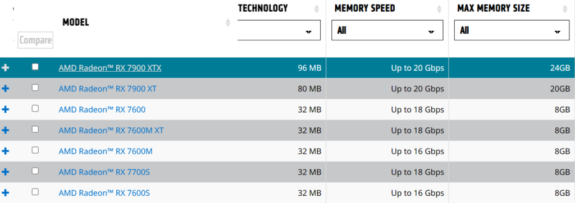575x203 pixels.
Task: Expand the RX 7900 XTX row plus icon
Action: pyautogui.click(x=6, y=68)
